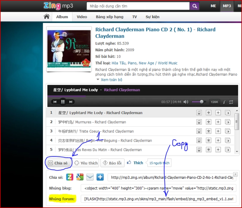Add Lyphtard Me Lody to a playlist
This screenshot has height=208, width=242.
218,113
